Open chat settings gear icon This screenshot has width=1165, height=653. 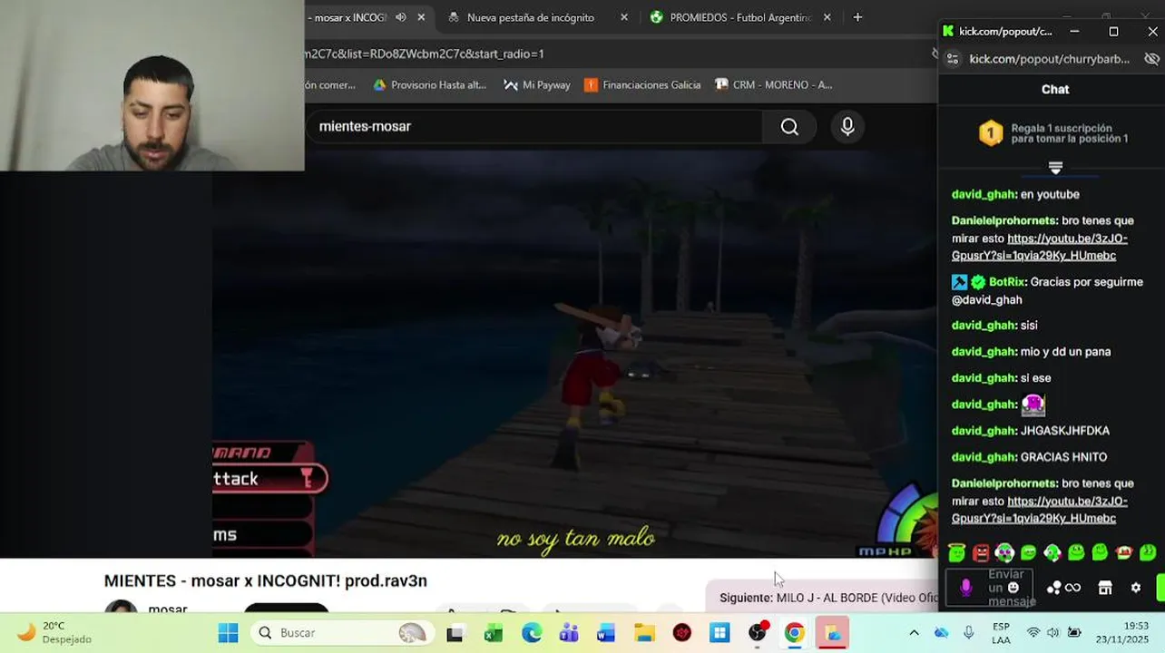(1135, 588)
